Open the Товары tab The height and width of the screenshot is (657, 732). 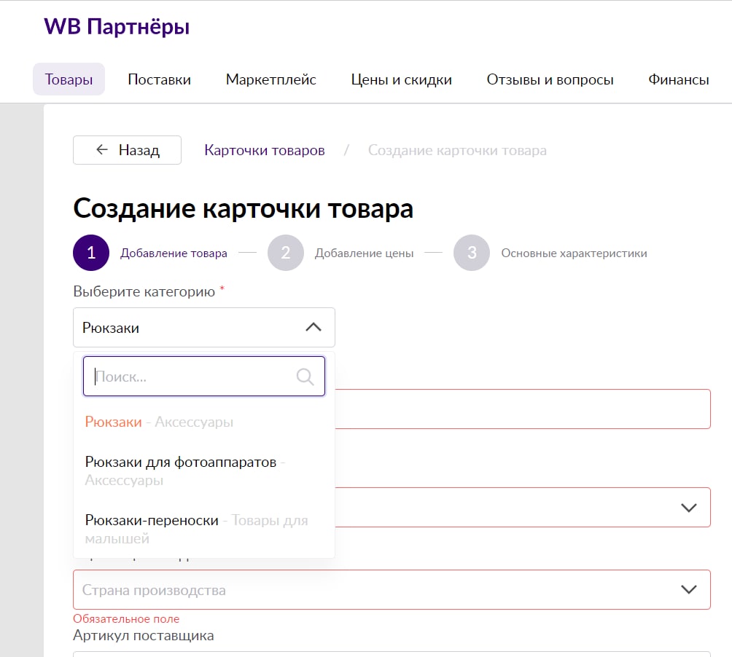pyautogui.click(x=69, y=79)
